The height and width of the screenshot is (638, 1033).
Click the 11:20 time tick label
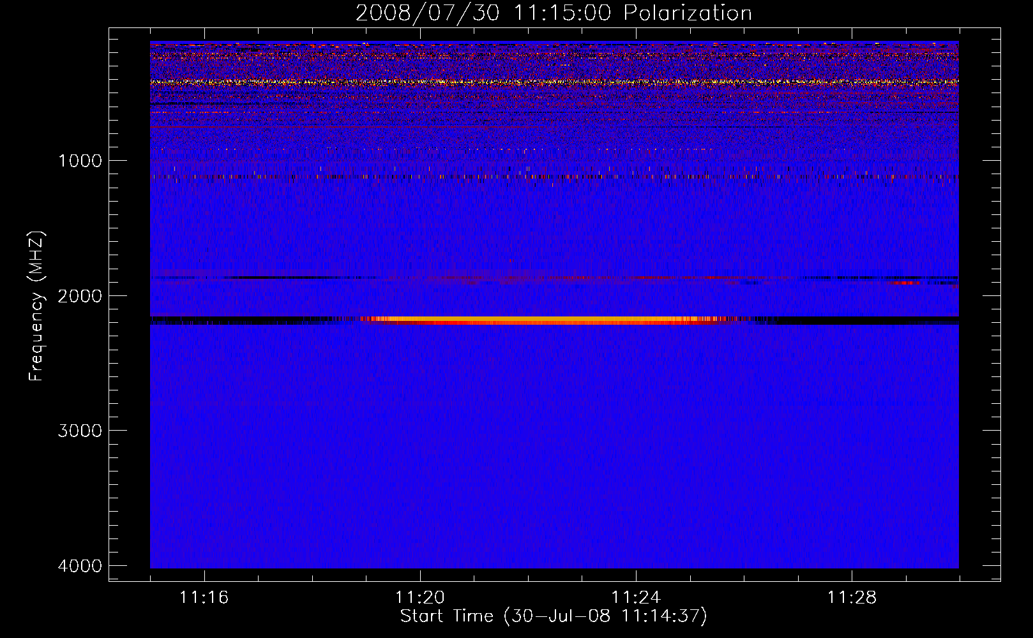(420, 598)
